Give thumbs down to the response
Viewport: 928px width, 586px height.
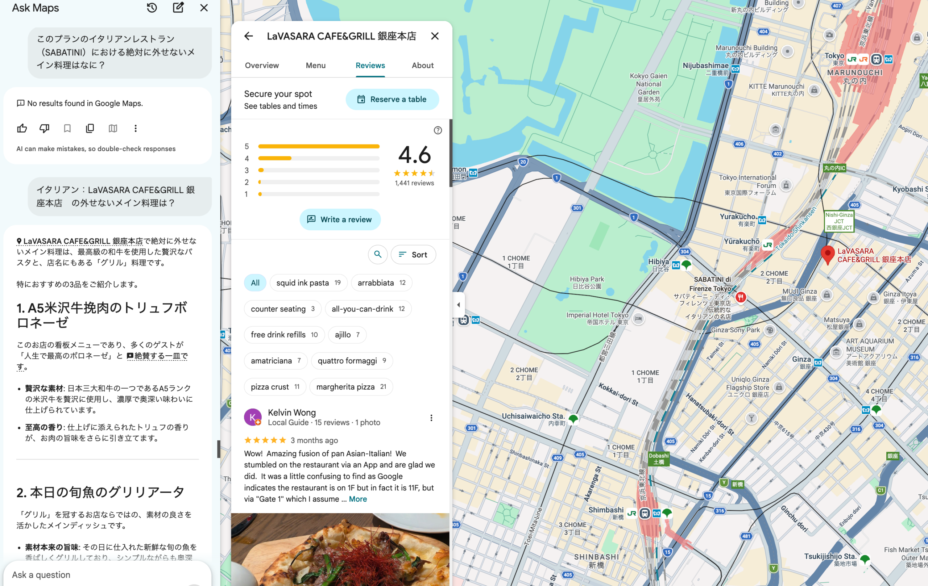tap(45, 128)
